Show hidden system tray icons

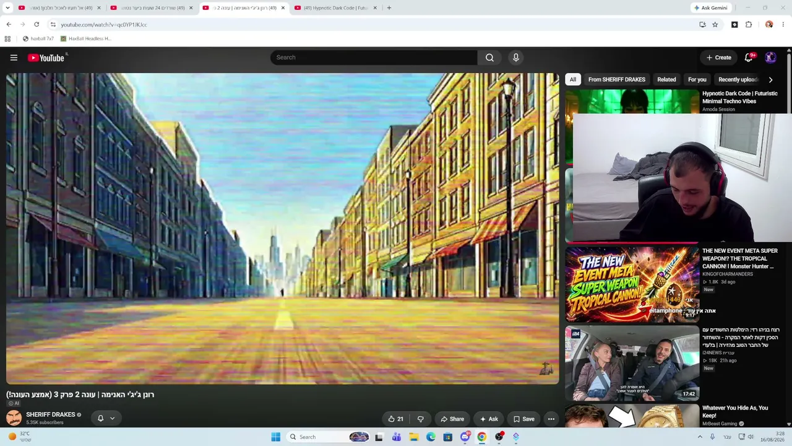click(700, 437)
